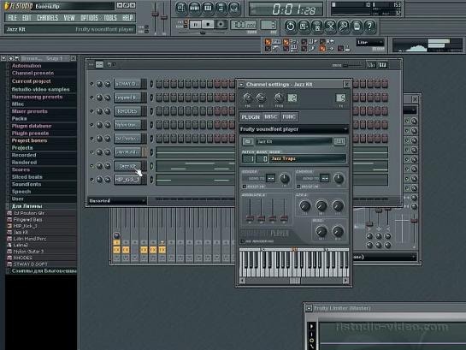Expand the Mixer presets folder
Image resolution: width=466 pixels, height=350 pixels.
point(29,111)
